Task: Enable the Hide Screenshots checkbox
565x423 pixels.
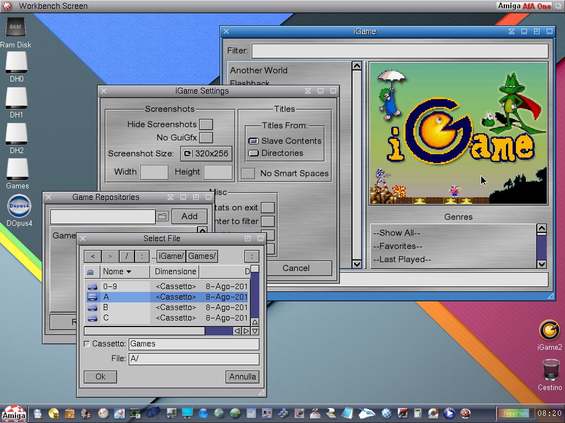Action: coord(206,124)
